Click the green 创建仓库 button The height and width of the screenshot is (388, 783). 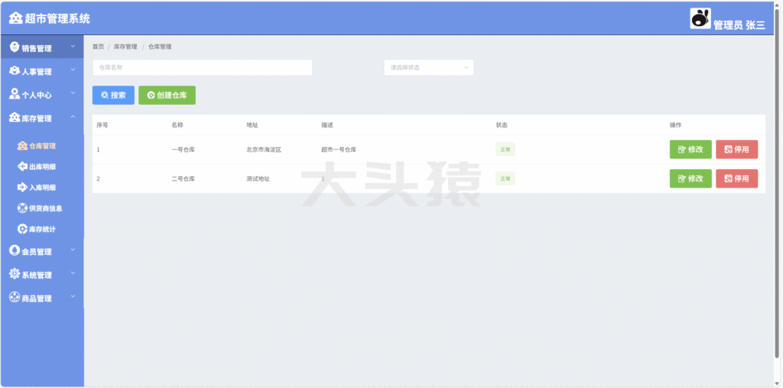(167, 95)
